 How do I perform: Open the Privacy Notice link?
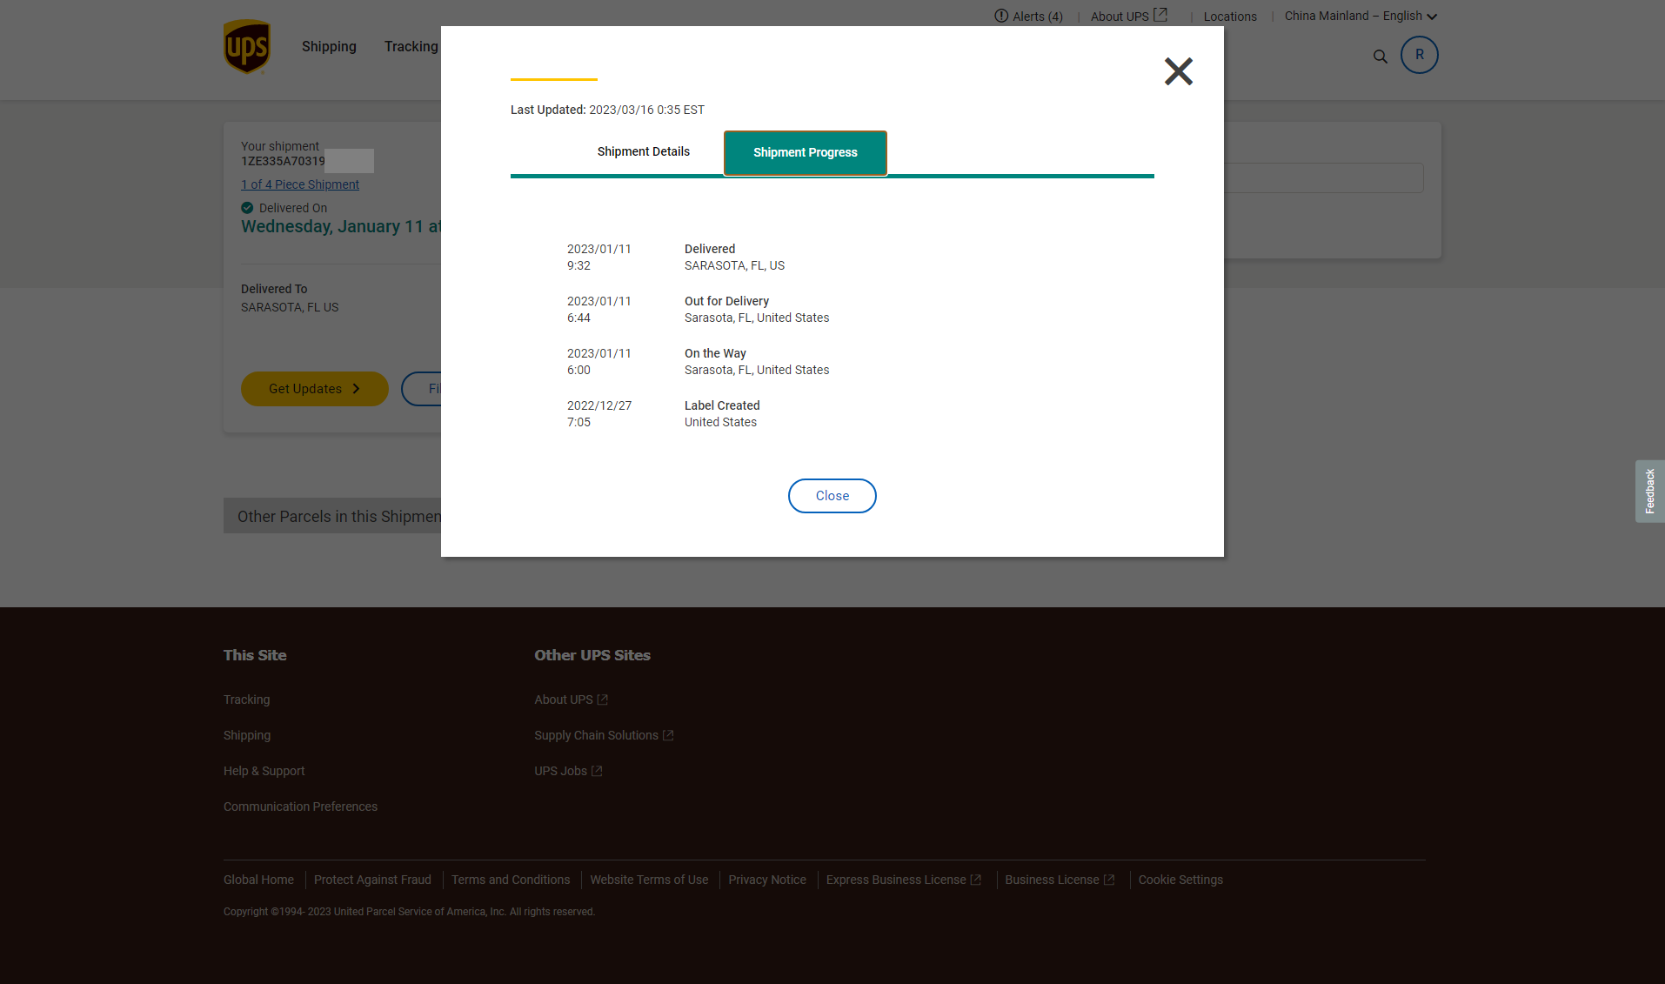coord(767,880)
